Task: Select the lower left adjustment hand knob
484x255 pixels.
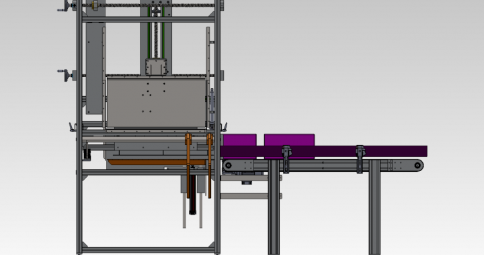Action: (66, 75)
